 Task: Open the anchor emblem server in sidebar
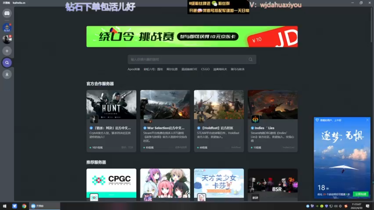coord(7,28)
